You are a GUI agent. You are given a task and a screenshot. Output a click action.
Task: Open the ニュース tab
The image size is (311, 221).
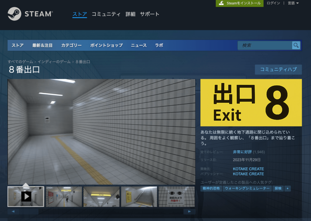(138, 45)
